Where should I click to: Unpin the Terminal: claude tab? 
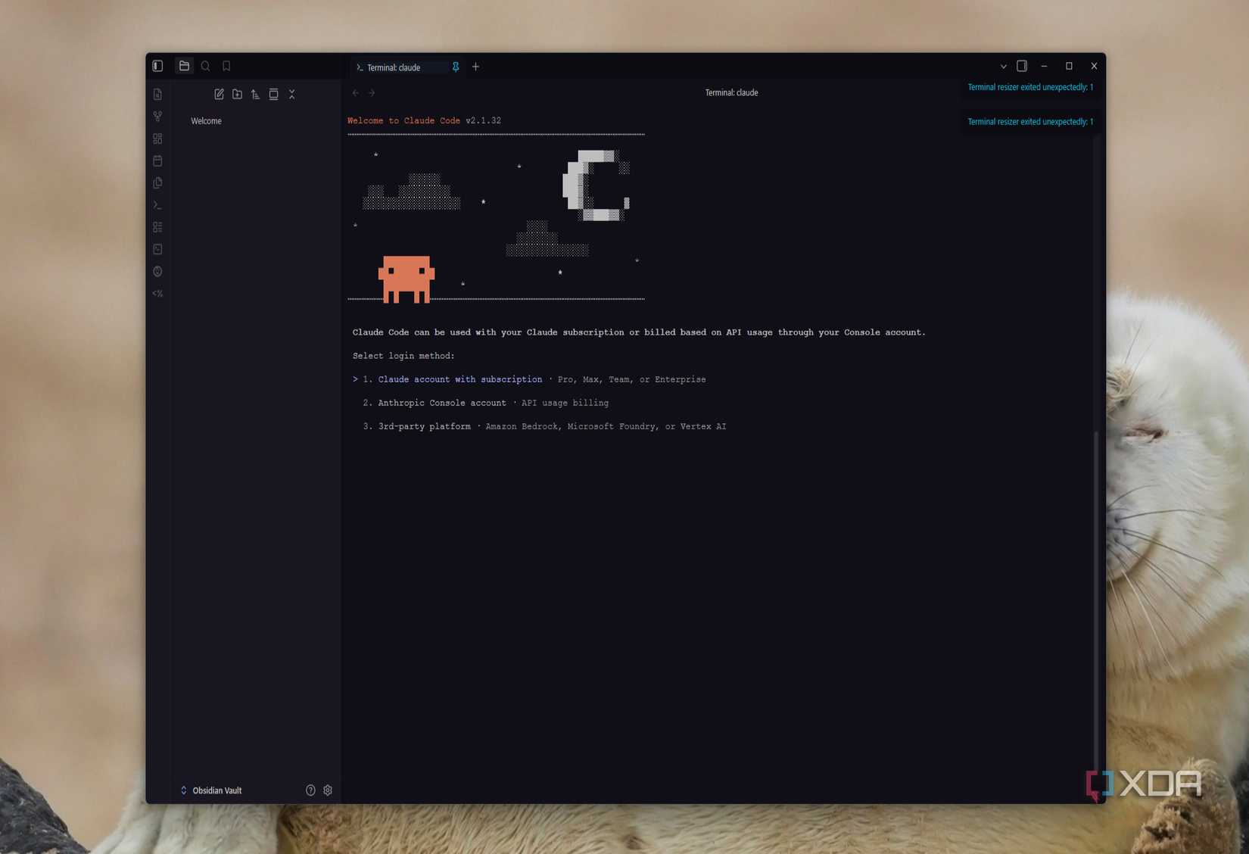(456, 67)
